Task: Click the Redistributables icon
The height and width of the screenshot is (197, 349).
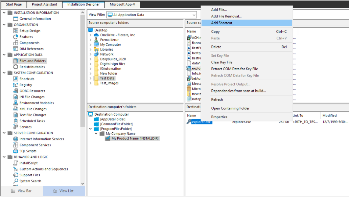Action: click(16, 67)
